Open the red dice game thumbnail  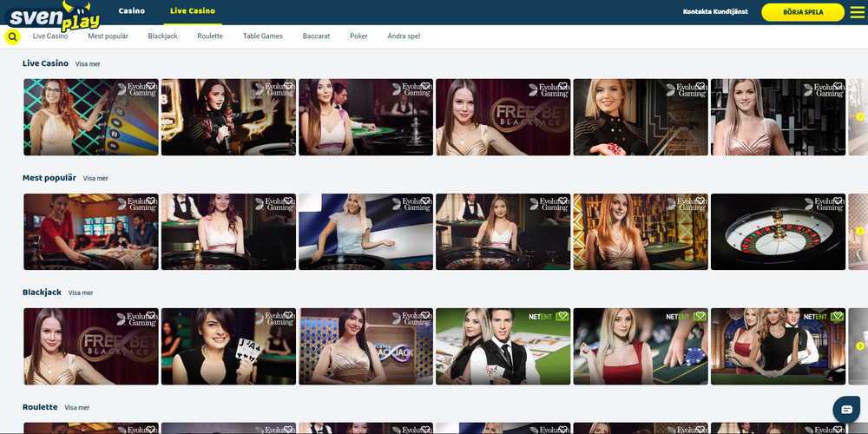(641, 117)
